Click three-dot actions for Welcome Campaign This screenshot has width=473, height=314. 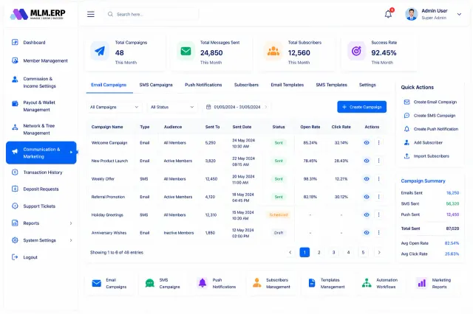tap(378, 142)
